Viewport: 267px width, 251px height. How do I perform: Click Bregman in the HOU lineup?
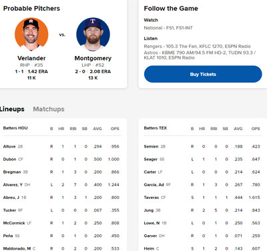pyautogui.click(x=12, y=172)
